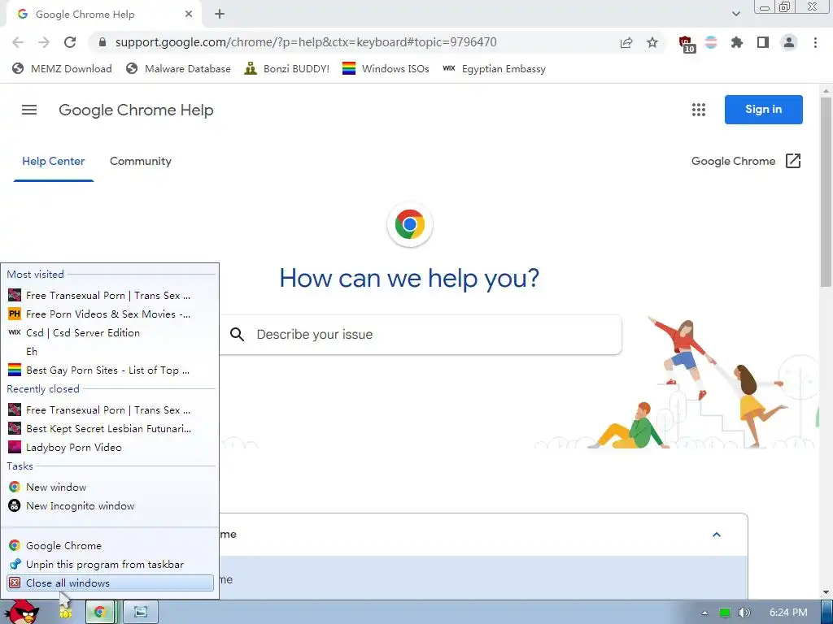Click the scrollbar up arrow
The image size is (833, 624).
(826, 90)
